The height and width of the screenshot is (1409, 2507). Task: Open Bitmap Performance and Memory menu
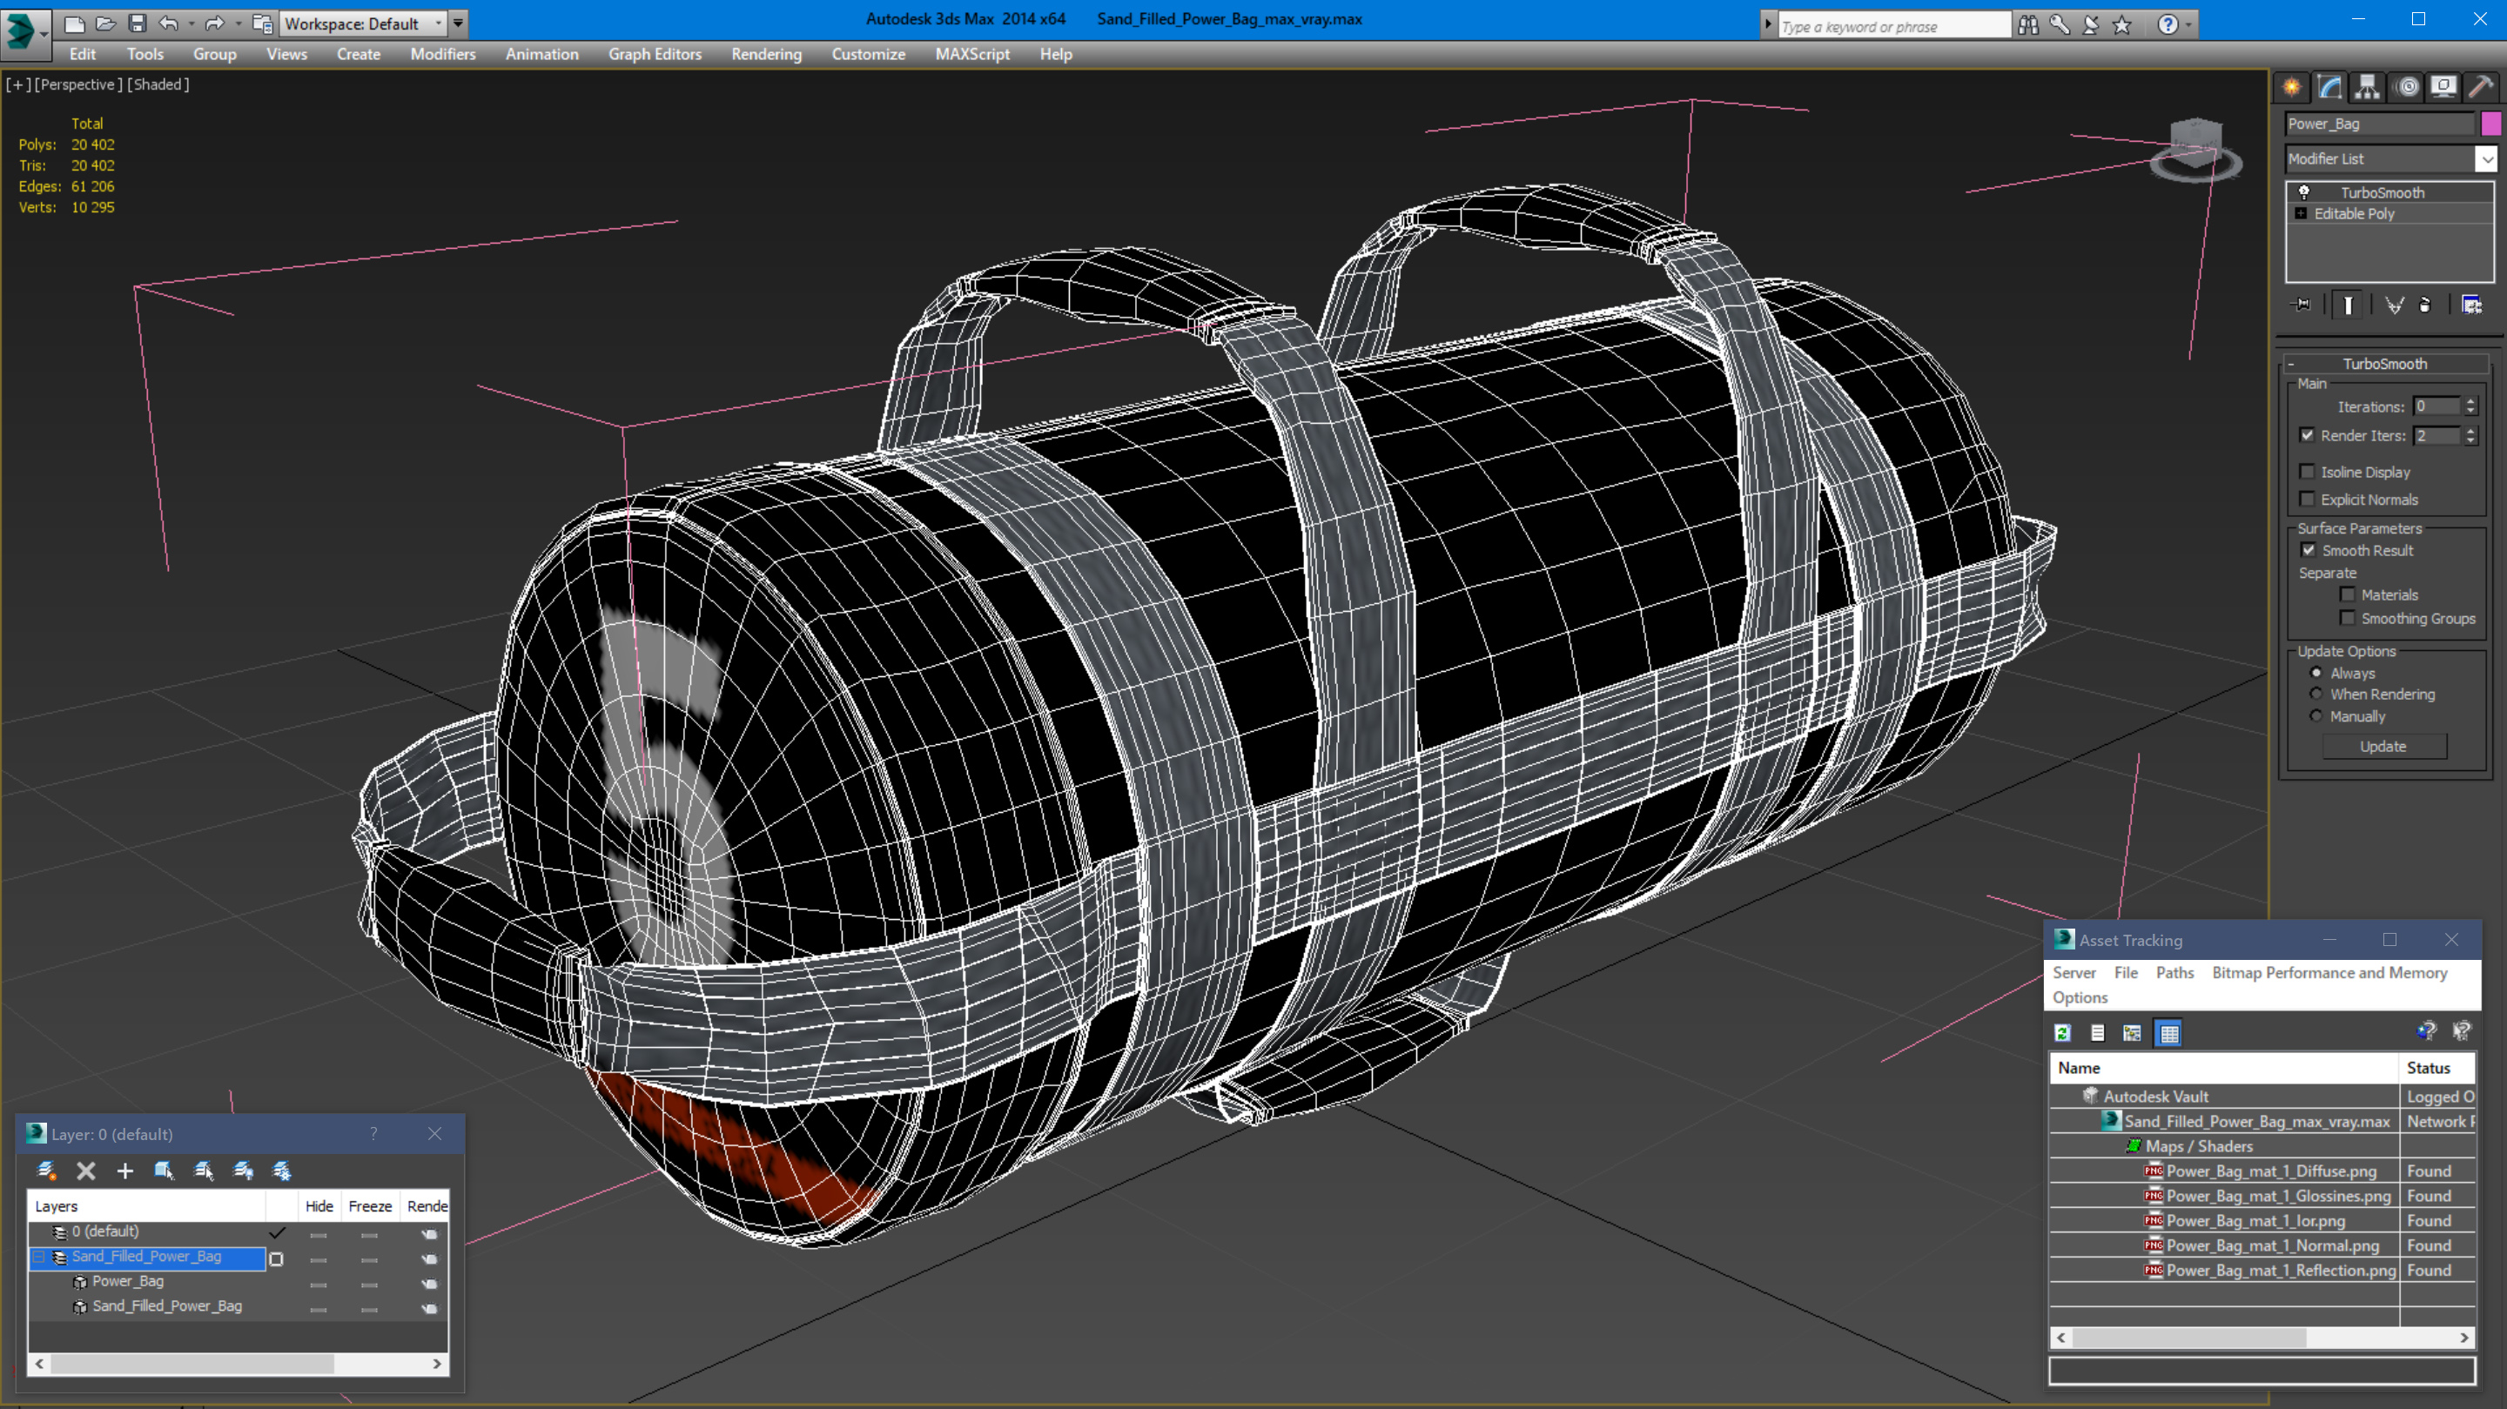click(2329, 972)
